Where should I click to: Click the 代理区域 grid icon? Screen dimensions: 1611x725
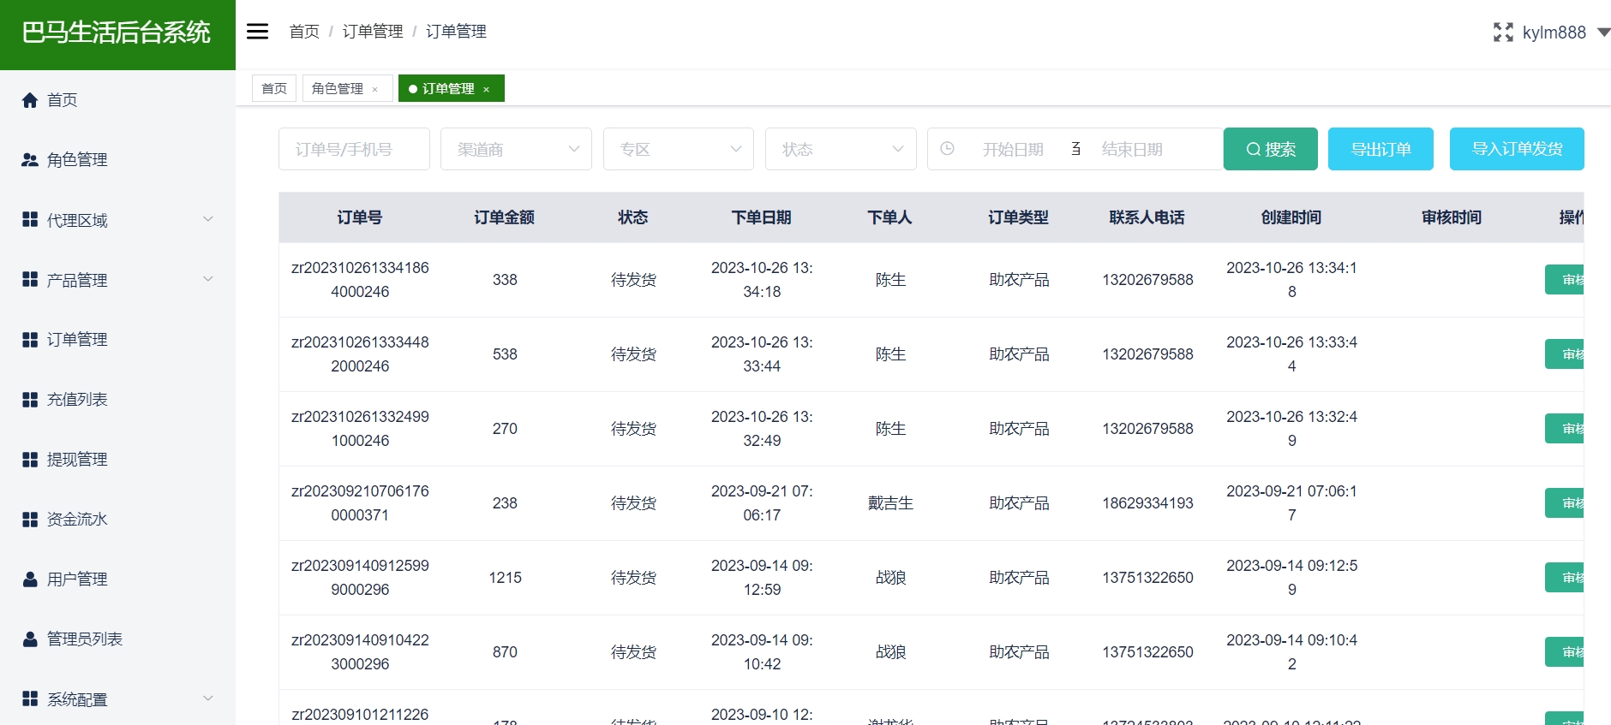point(30,220)
